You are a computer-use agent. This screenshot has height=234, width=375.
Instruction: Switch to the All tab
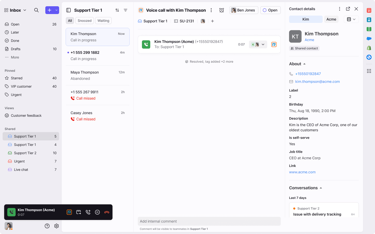[x=70, y=21]
